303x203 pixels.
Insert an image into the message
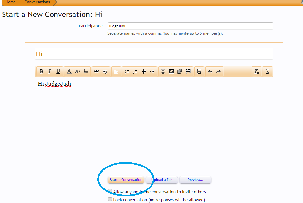tap(171, 71)
